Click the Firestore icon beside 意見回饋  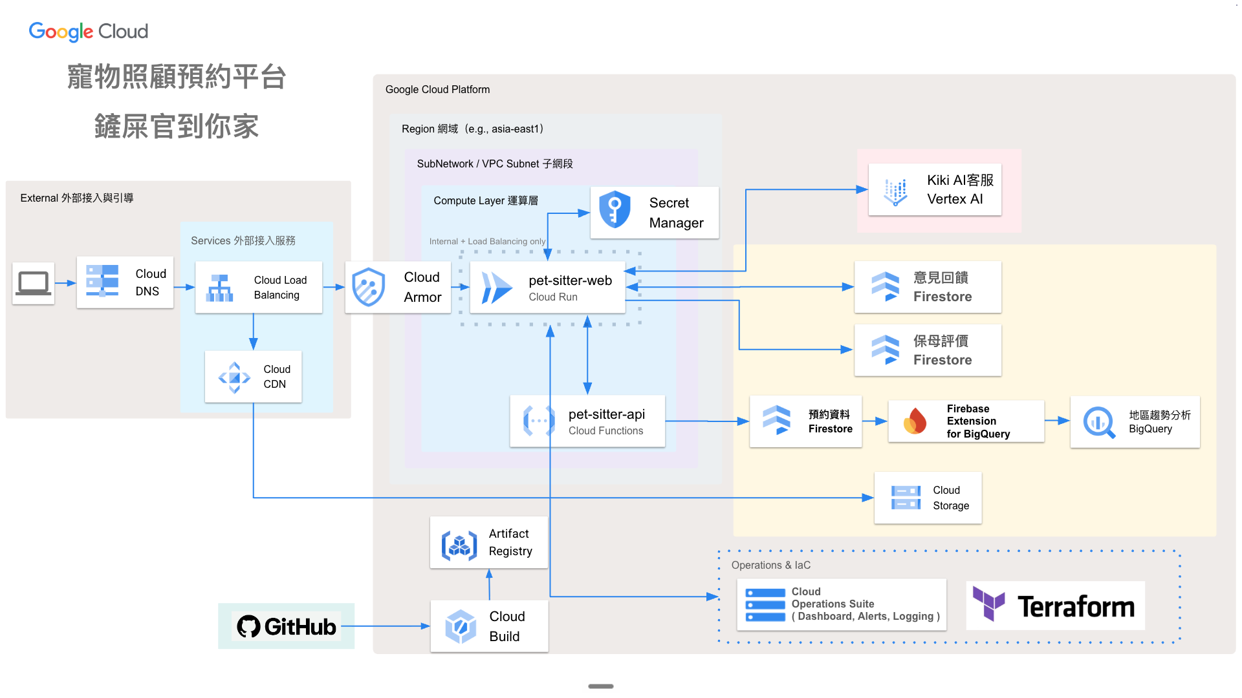(x=885, y=287)
